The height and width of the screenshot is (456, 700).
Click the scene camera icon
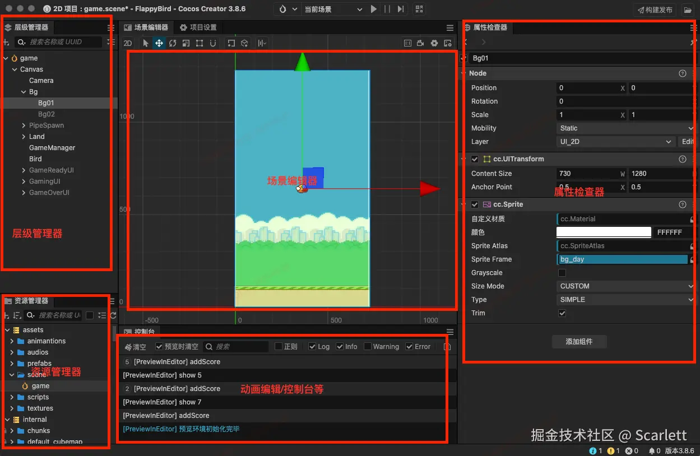[421, 43]
